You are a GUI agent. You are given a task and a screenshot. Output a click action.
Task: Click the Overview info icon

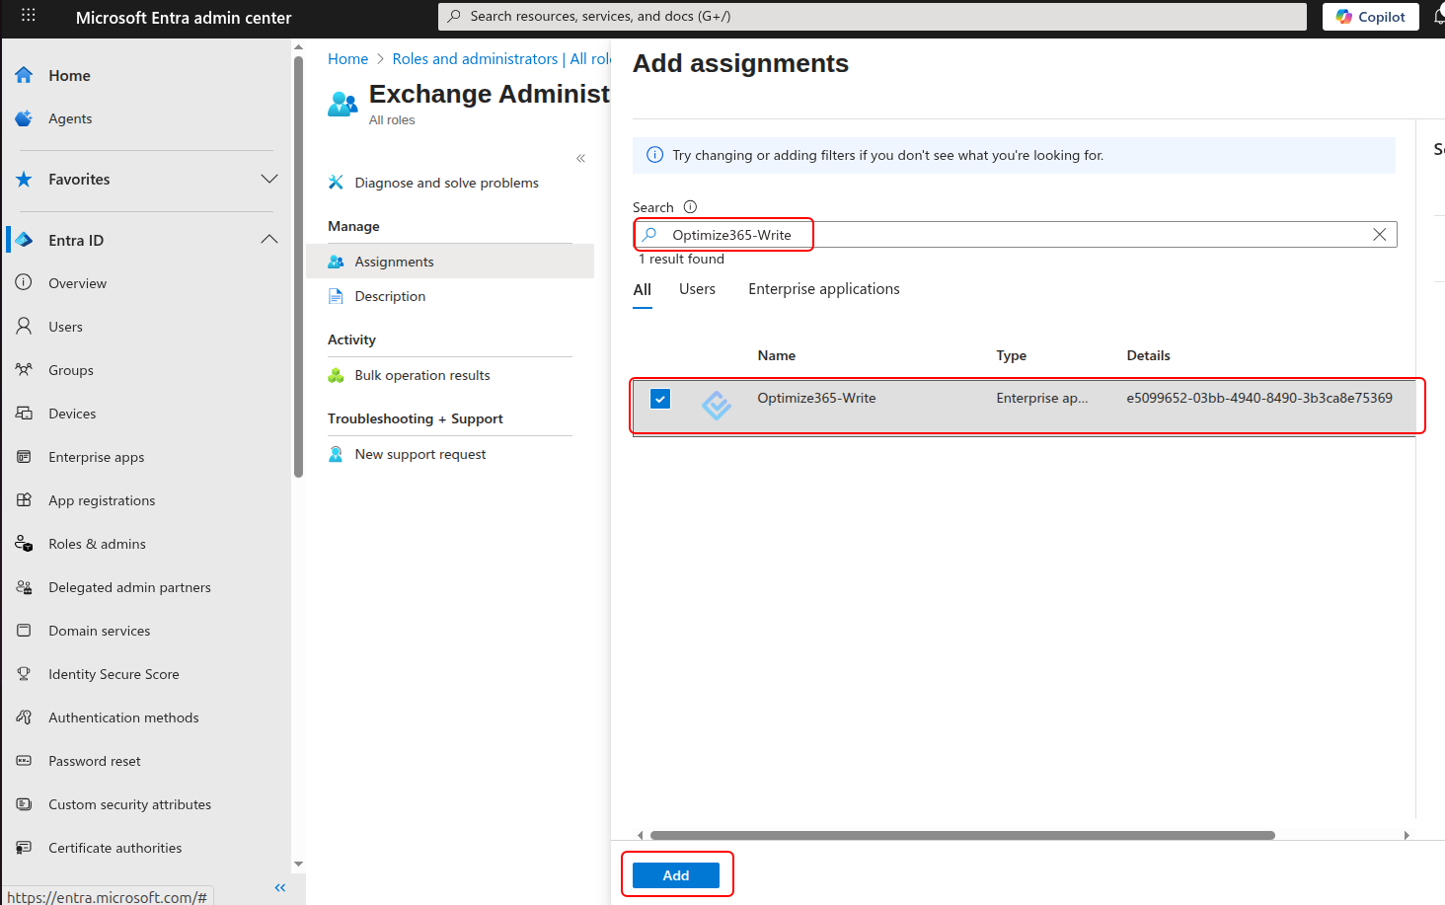tap(24, 283)
